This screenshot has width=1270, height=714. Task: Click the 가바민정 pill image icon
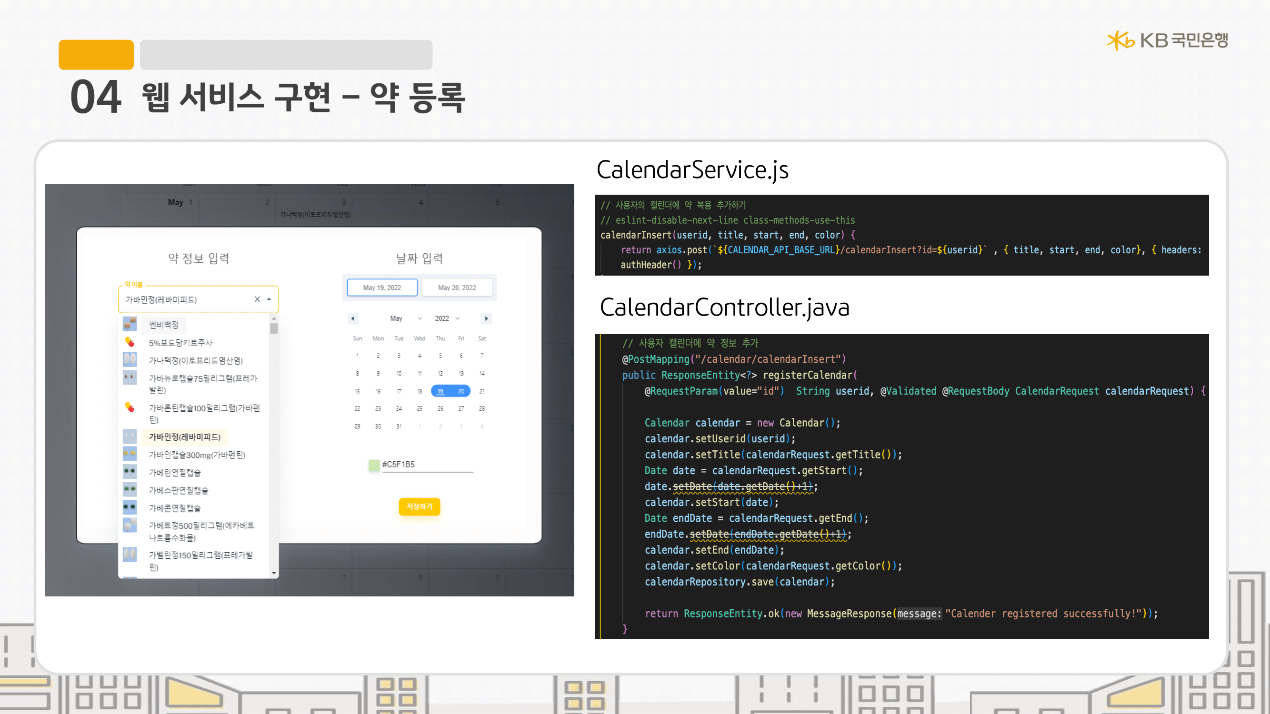[x=130, y=436]
